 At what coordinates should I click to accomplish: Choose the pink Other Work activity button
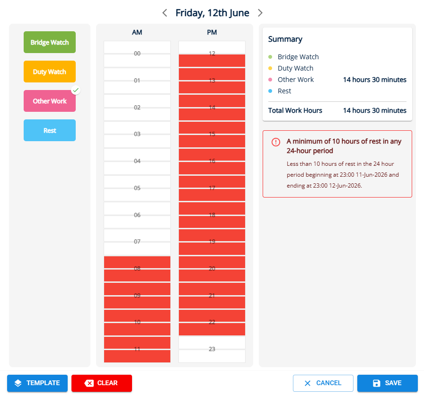pyautogui.click(x=50, y=101)
